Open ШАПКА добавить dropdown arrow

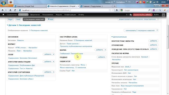tap(105, 50)
